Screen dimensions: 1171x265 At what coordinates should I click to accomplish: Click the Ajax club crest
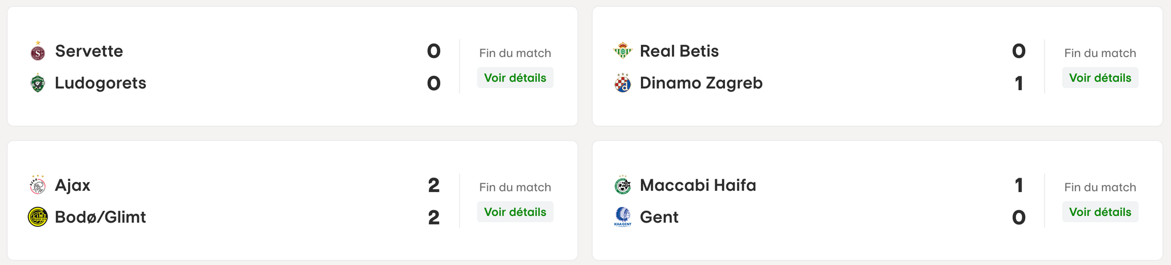38,186
